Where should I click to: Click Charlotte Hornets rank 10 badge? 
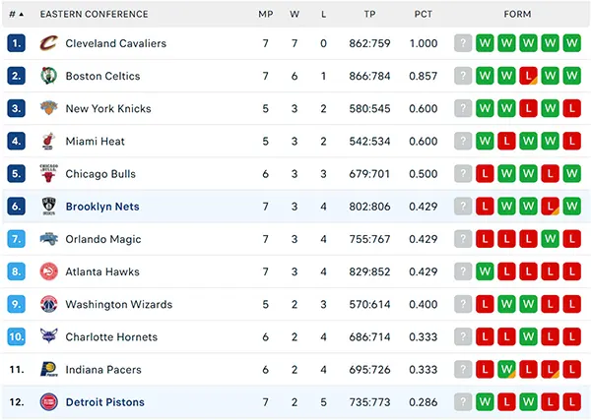click(16, 336)
